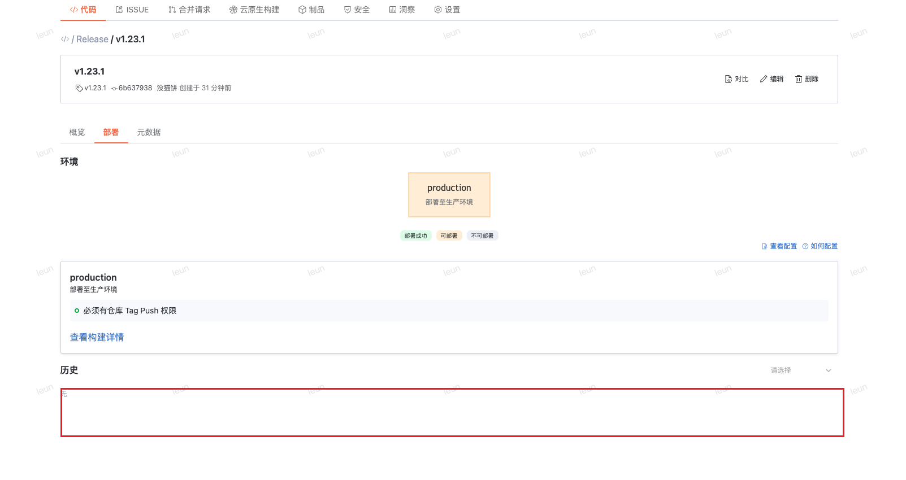Screen dimensions: 906x480
Task: Click the code icon in breadcrumb
Action: click(65, 39)
